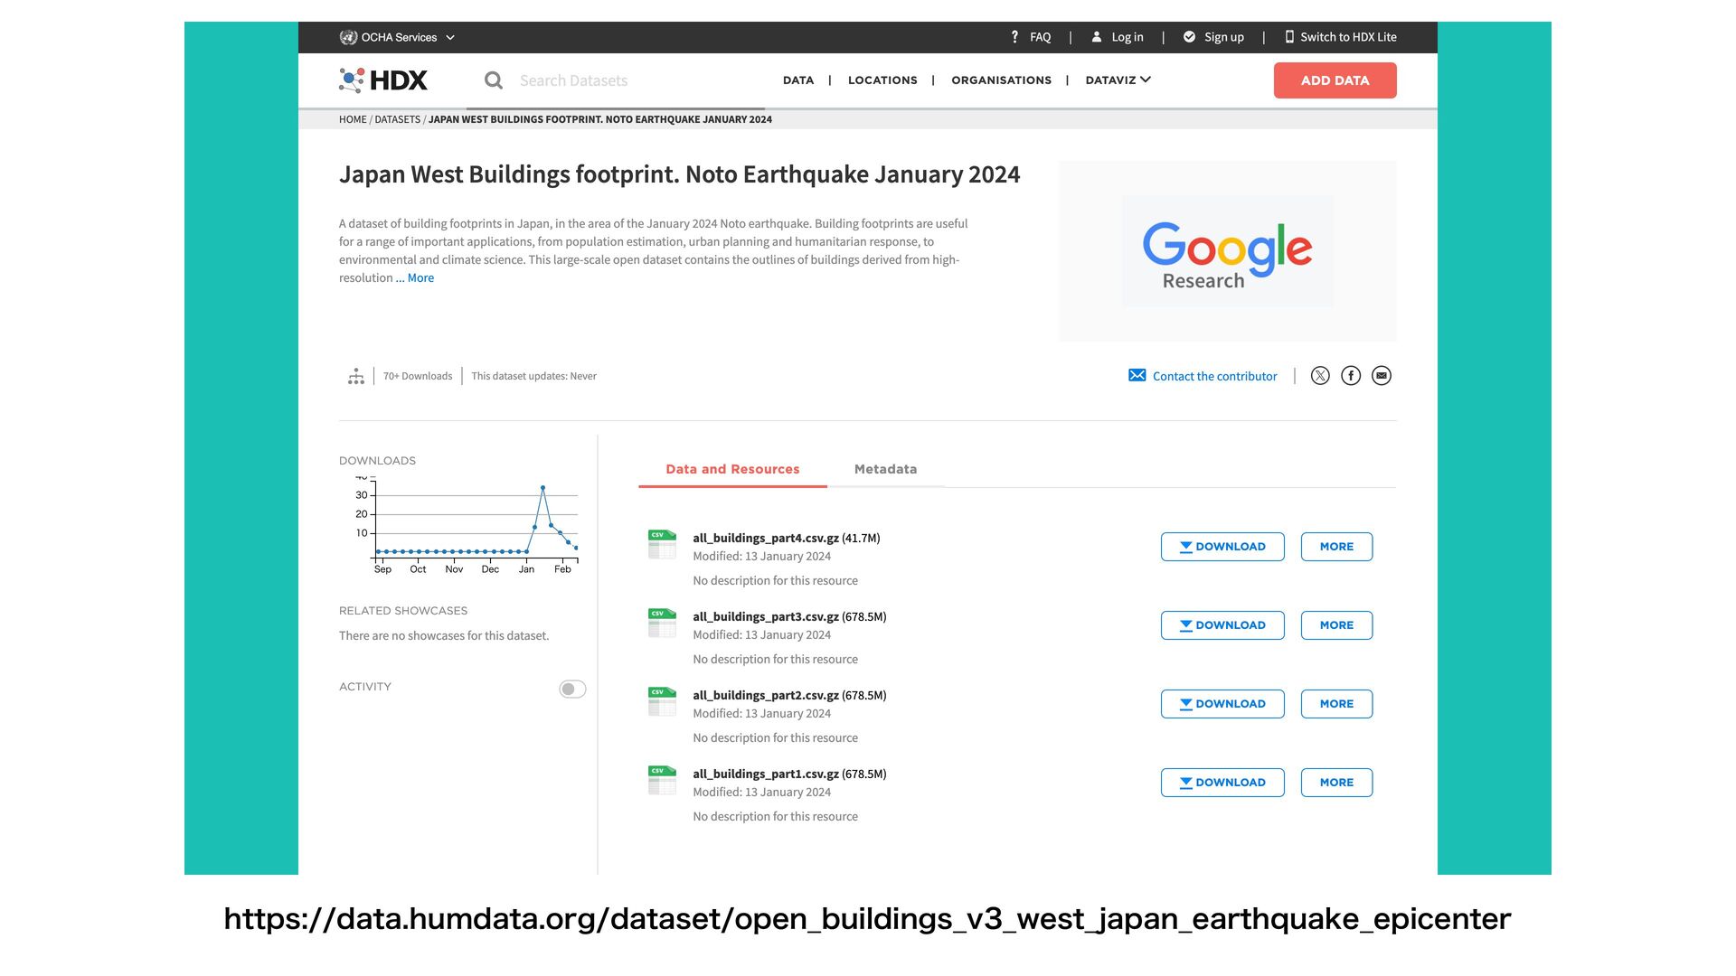
Task: Open the Locations menu item
Action: (x=882, y=80)
